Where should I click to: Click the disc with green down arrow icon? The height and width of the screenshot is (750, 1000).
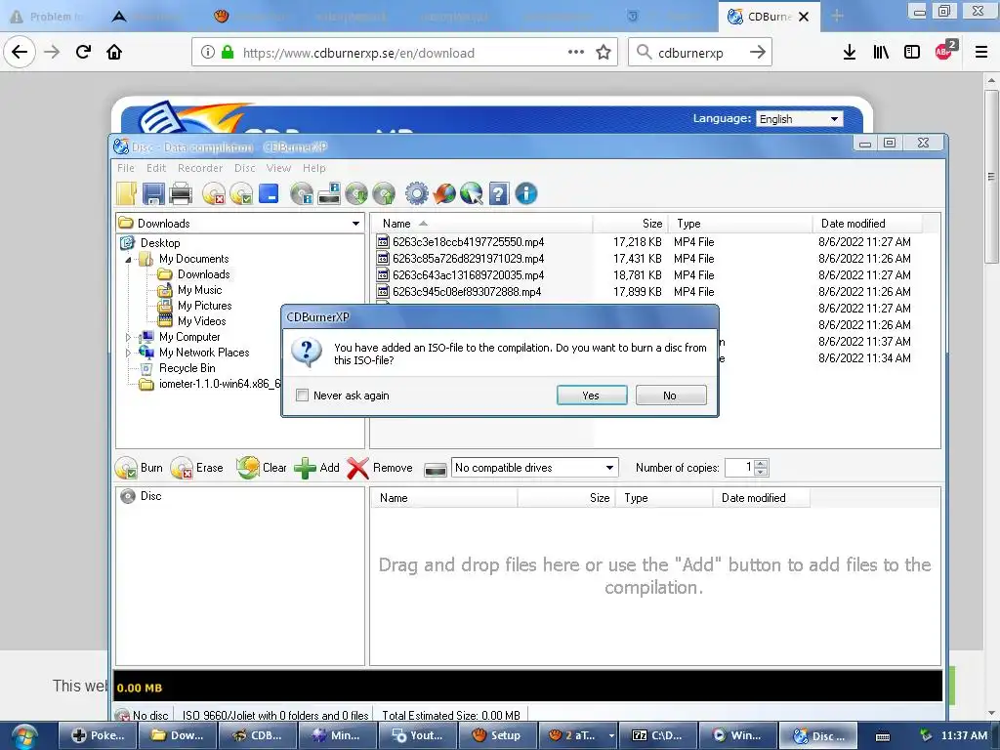[356, 193]
